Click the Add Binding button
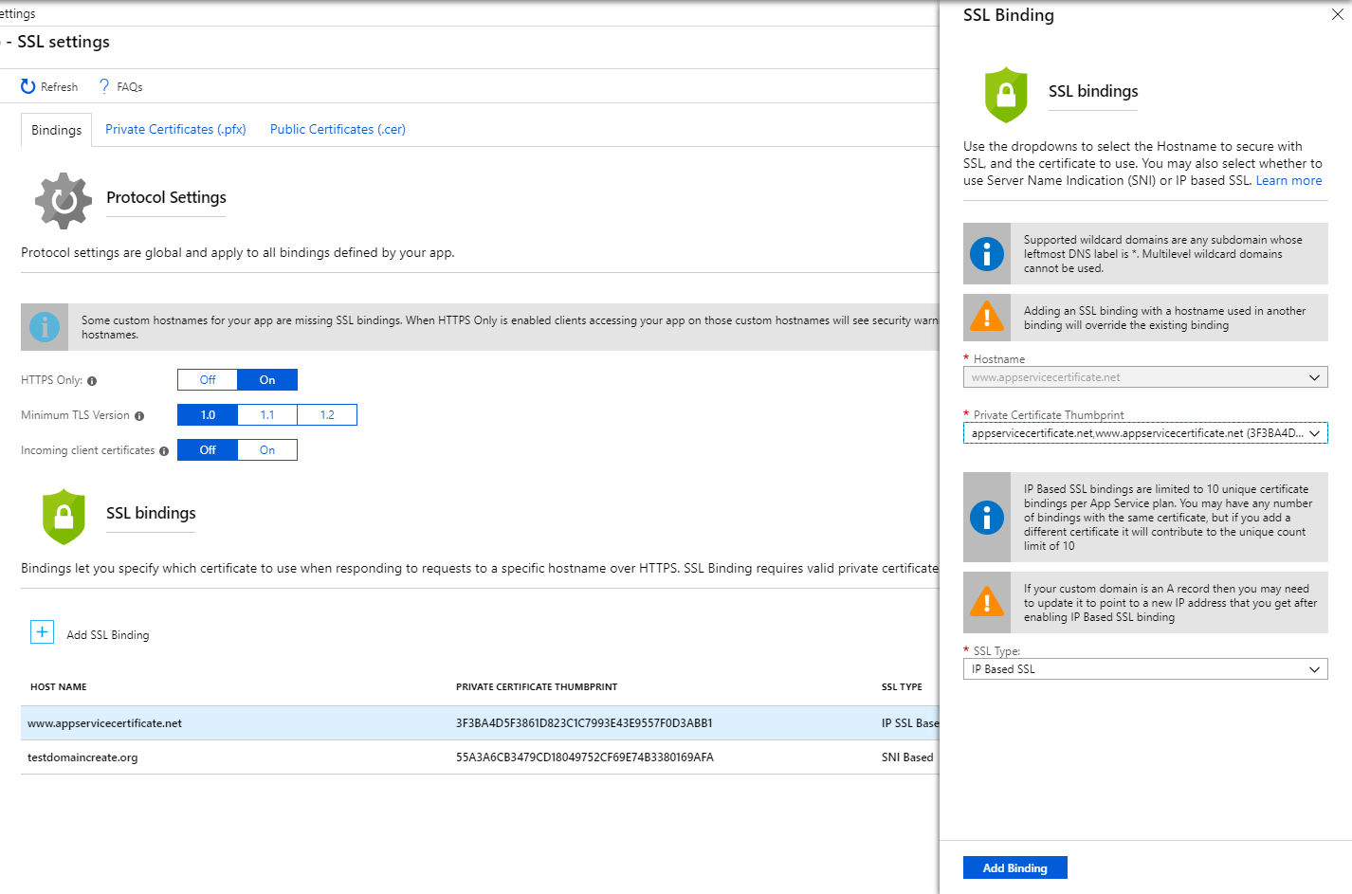 click(x=1014, y=867)
